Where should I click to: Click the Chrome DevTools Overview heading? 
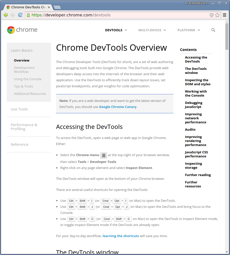click(111, 48)
